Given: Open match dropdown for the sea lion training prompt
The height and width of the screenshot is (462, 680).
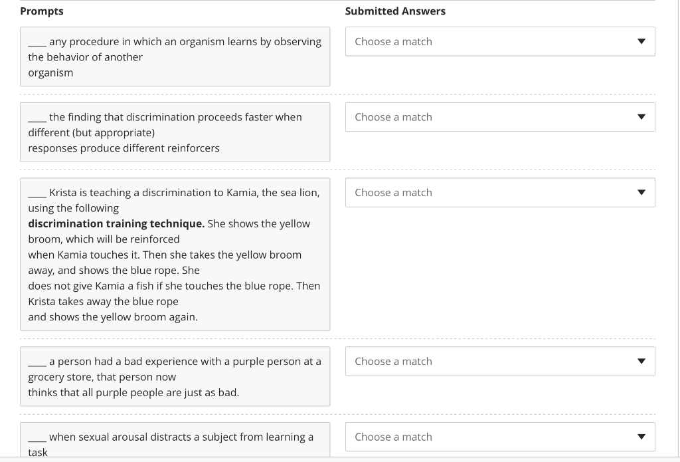Looking at the screenshot, I should click(500, 192).
